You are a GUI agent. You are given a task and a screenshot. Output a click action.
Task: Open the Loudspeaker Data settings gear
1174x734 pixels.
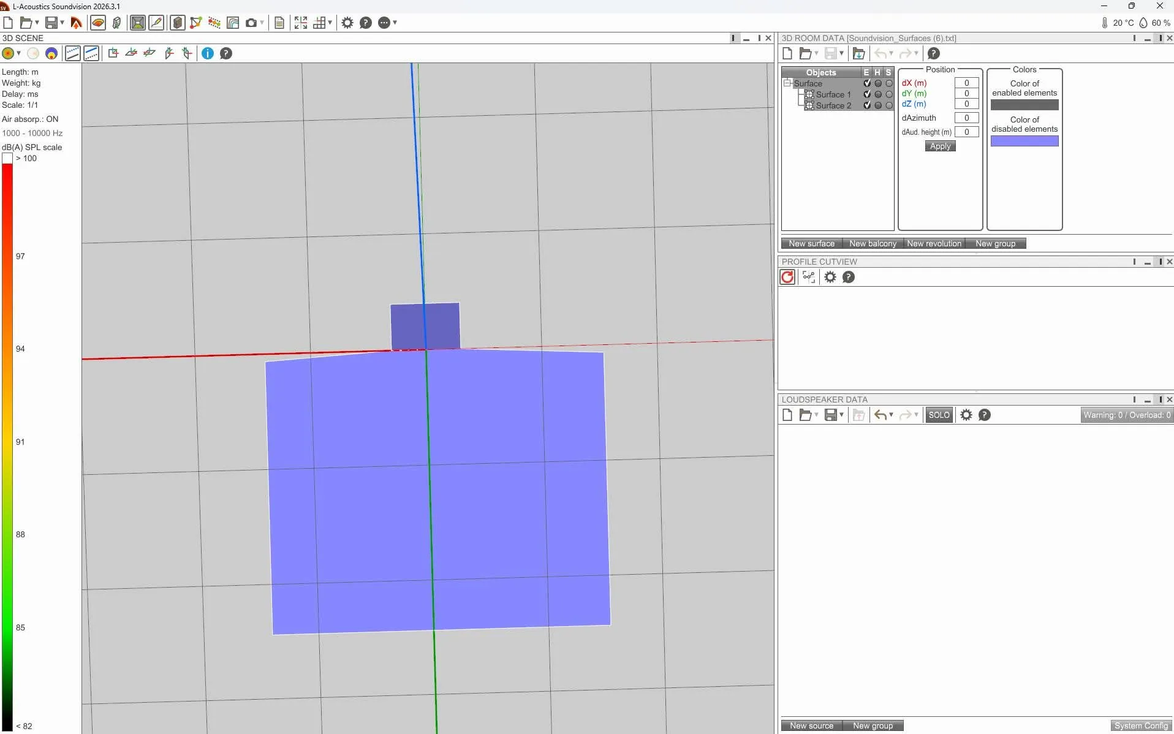tap(966, 415)
